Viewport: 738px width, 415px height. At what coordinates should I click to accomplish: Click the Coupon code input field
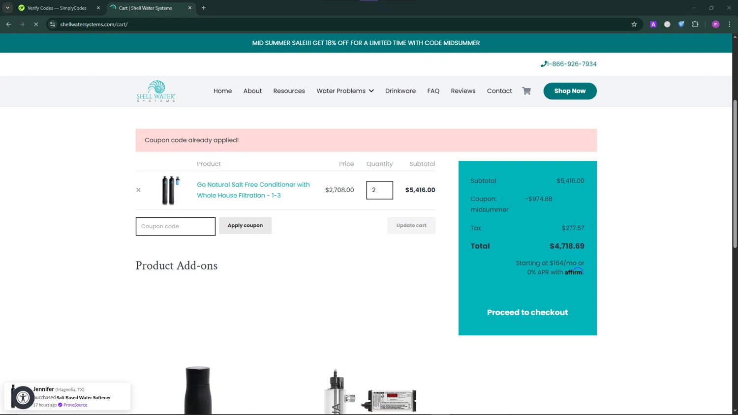176,226
